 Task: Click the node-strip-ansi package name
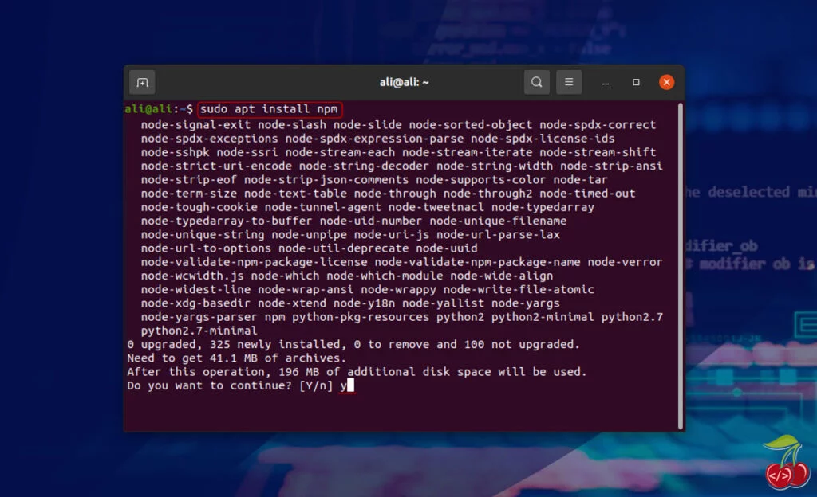(x=611, y=166)
